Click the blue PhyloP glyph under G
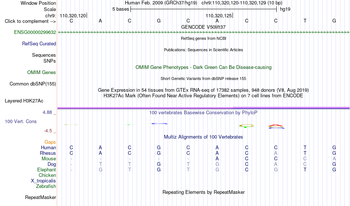Image resolution: width=350 pixels, height=206 pixels. pyautogui.click(x=159, y=123)
